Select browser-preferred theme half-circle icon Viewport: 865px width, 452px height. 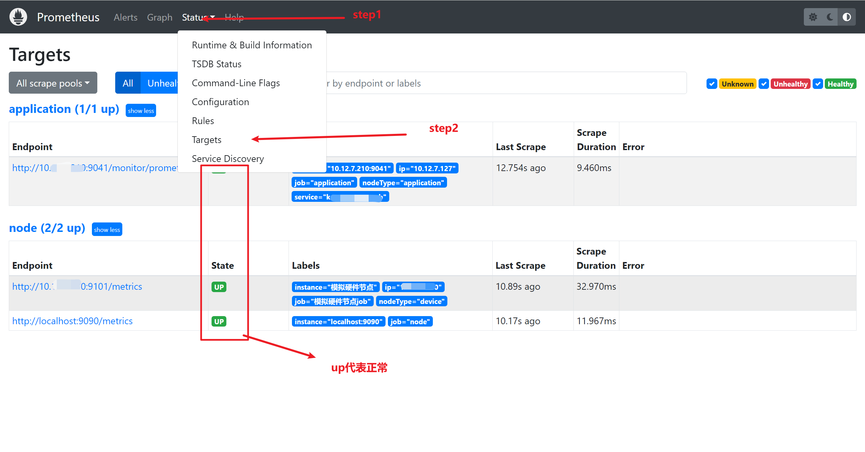[x=847, y=17]
